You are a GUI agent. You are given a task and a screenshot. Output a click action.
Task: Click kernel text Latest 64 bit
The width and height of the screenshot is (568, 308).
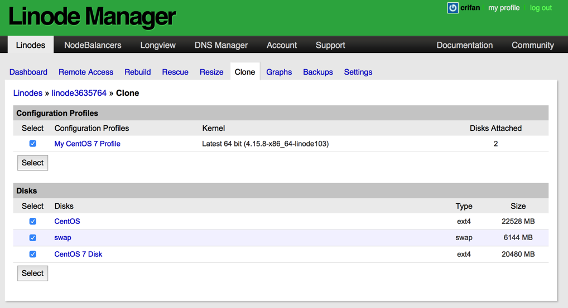pyautogui.click(x=266, y=144)
